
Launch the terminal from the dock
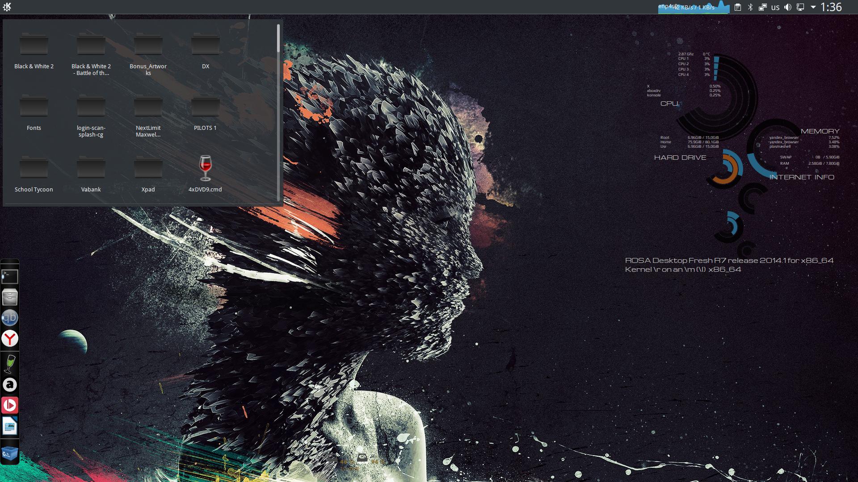(x=9, y=276)
